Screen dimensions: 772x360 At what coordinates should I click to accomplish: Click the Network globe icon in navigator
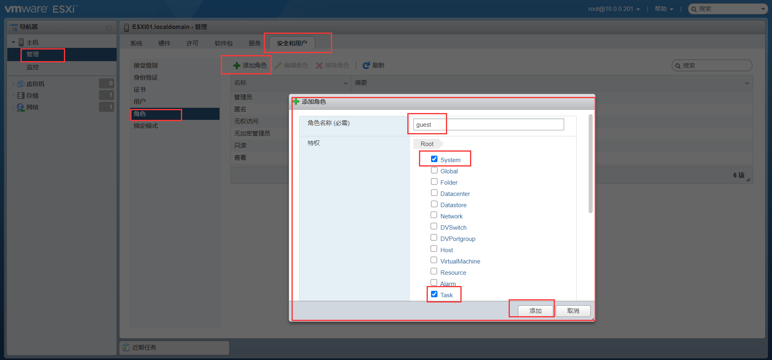pos(21,107)
